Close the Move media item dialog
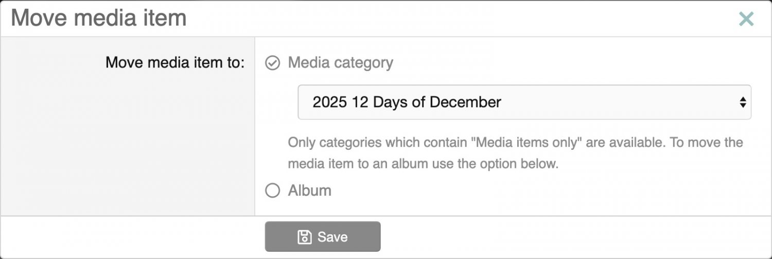 (746, 19)
